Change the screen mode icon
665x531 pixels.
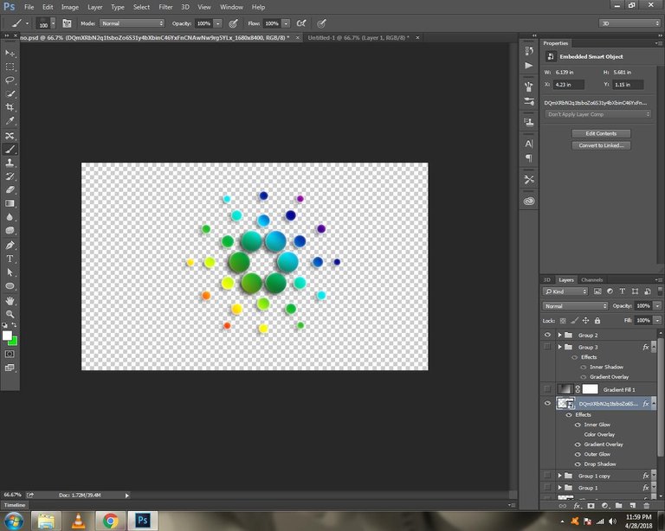pyautogui.click(x=10, y=368)
